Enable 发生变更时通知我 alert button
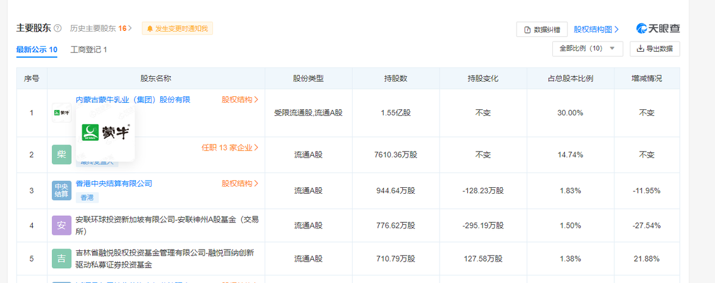Screen dimensions: 715x283 (177, 29)
